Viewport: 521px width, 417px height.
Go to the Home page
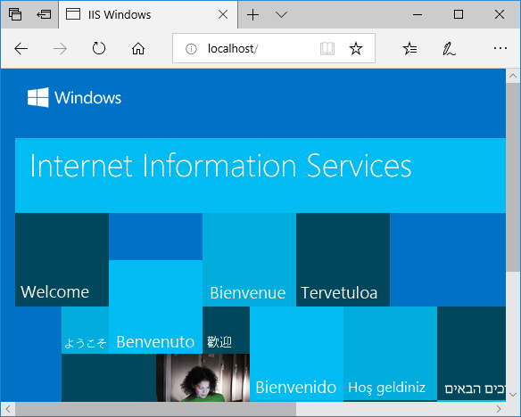[138, 49]
